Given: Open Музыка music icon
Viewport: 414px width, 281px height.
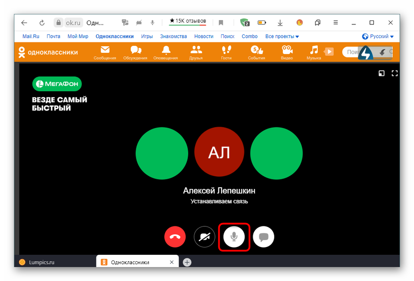Looking at the screenshot, I should tap(314, 52).
